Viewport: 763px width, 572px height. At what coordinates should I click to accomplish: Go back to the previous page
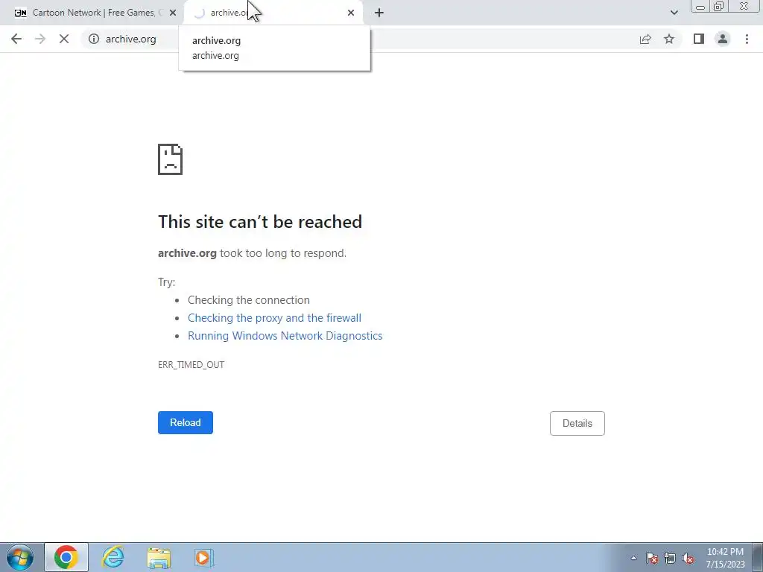tap(16, 39)
